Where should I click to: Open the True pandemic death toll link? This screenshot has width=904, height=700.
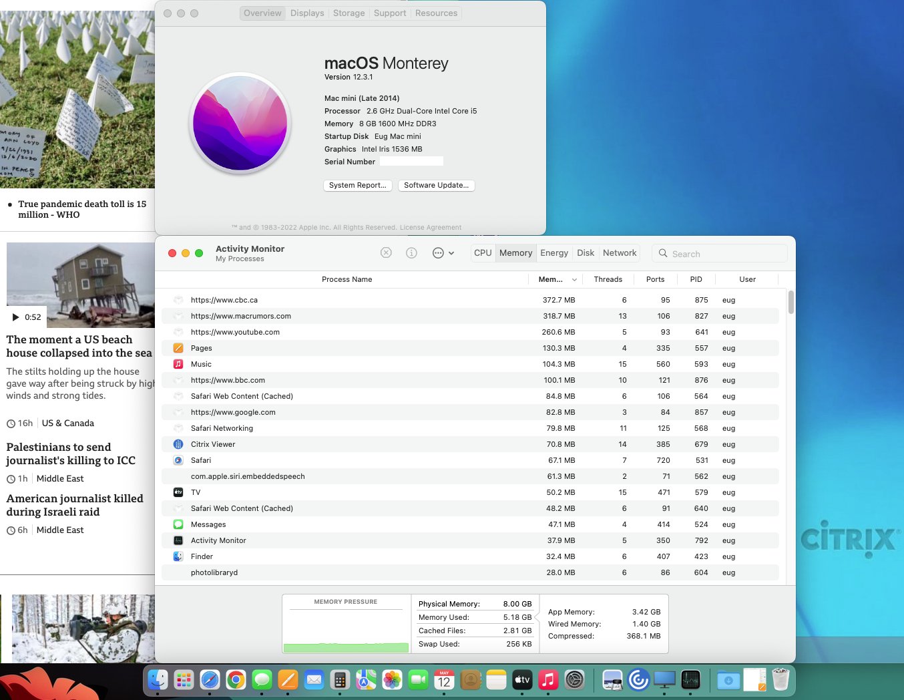point(82,209)
